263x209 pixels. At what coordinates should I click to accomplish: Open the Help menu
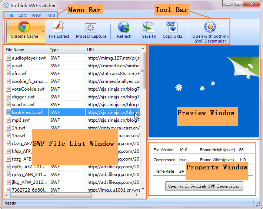click(51, 15)
